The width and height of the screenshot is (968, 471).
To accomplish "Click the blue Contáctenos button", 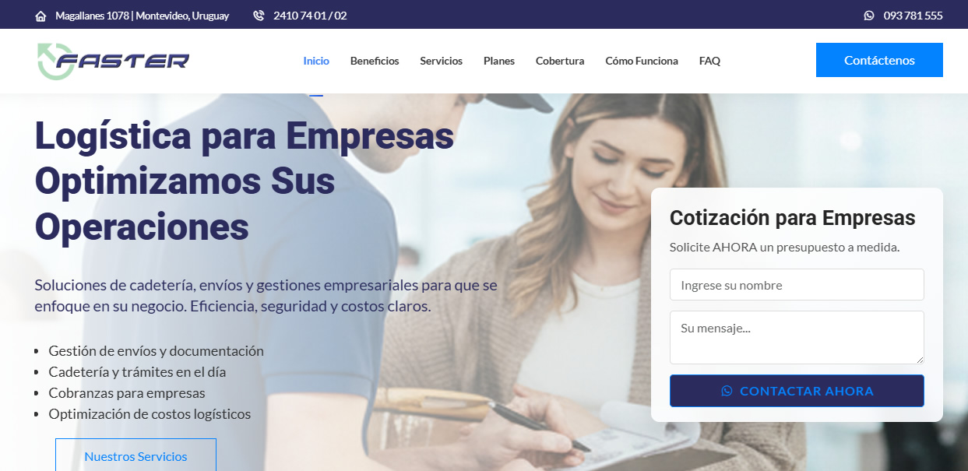I will click(879, 60).
